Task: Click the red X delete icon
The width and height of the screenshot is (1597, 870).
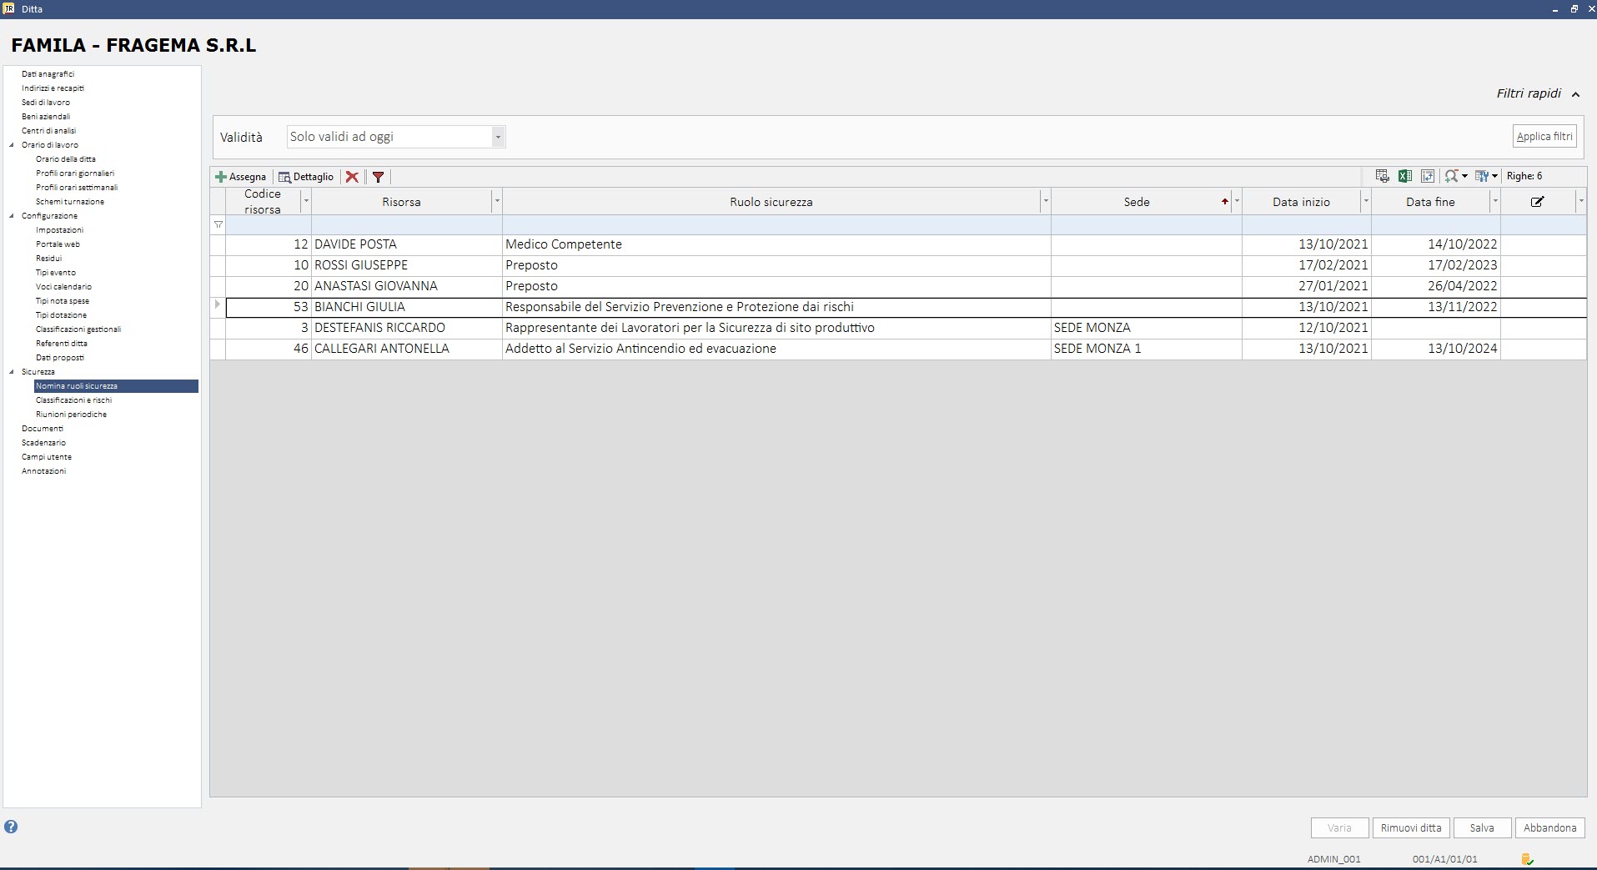Action: [352, 177]
